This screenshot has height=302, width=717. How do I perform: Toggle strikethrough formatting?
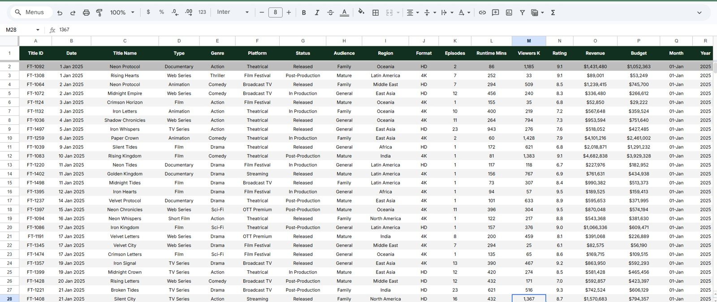(330, 13)
